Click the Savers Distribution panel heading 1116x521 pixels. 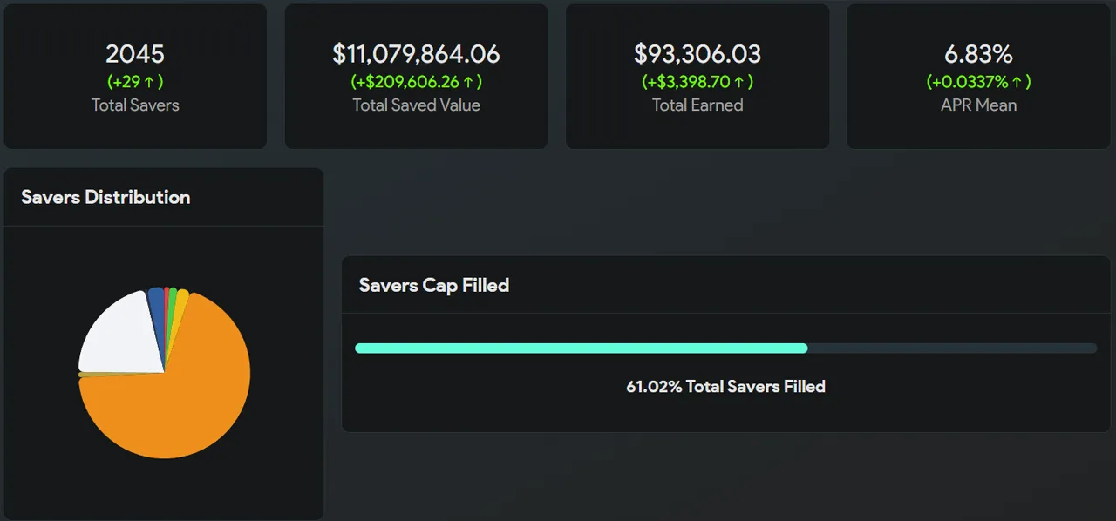(x=105, y=197)
